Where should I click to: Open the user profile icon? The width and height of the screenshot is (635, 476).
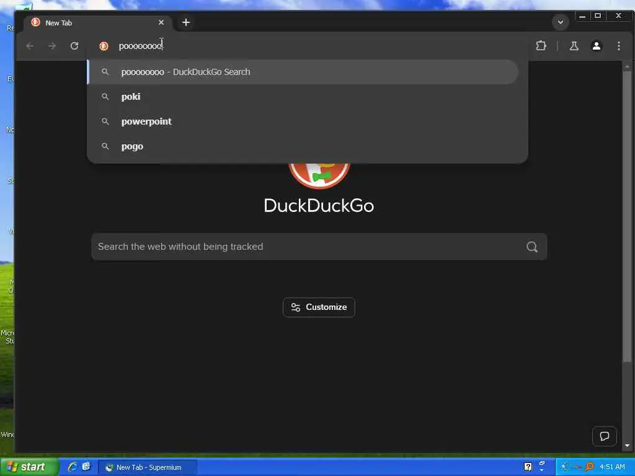596,46
